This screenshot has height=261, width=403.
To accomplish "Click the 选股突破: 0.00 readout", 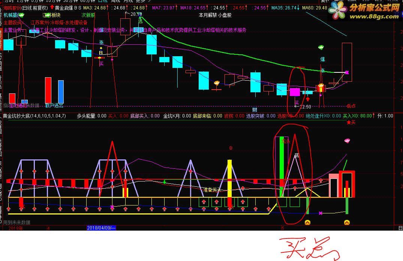I will [261, 116].
